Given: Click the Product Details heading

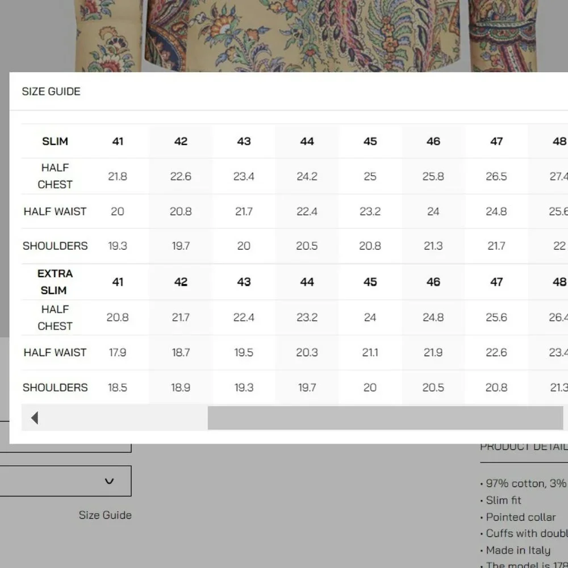Looking at the screenshot, I should pos(523,447).
